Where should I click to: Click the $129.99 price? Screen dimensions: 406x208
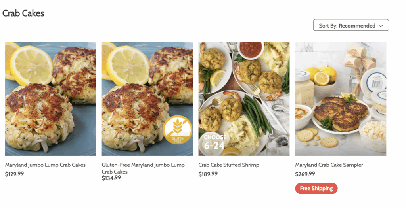(15, 174)
